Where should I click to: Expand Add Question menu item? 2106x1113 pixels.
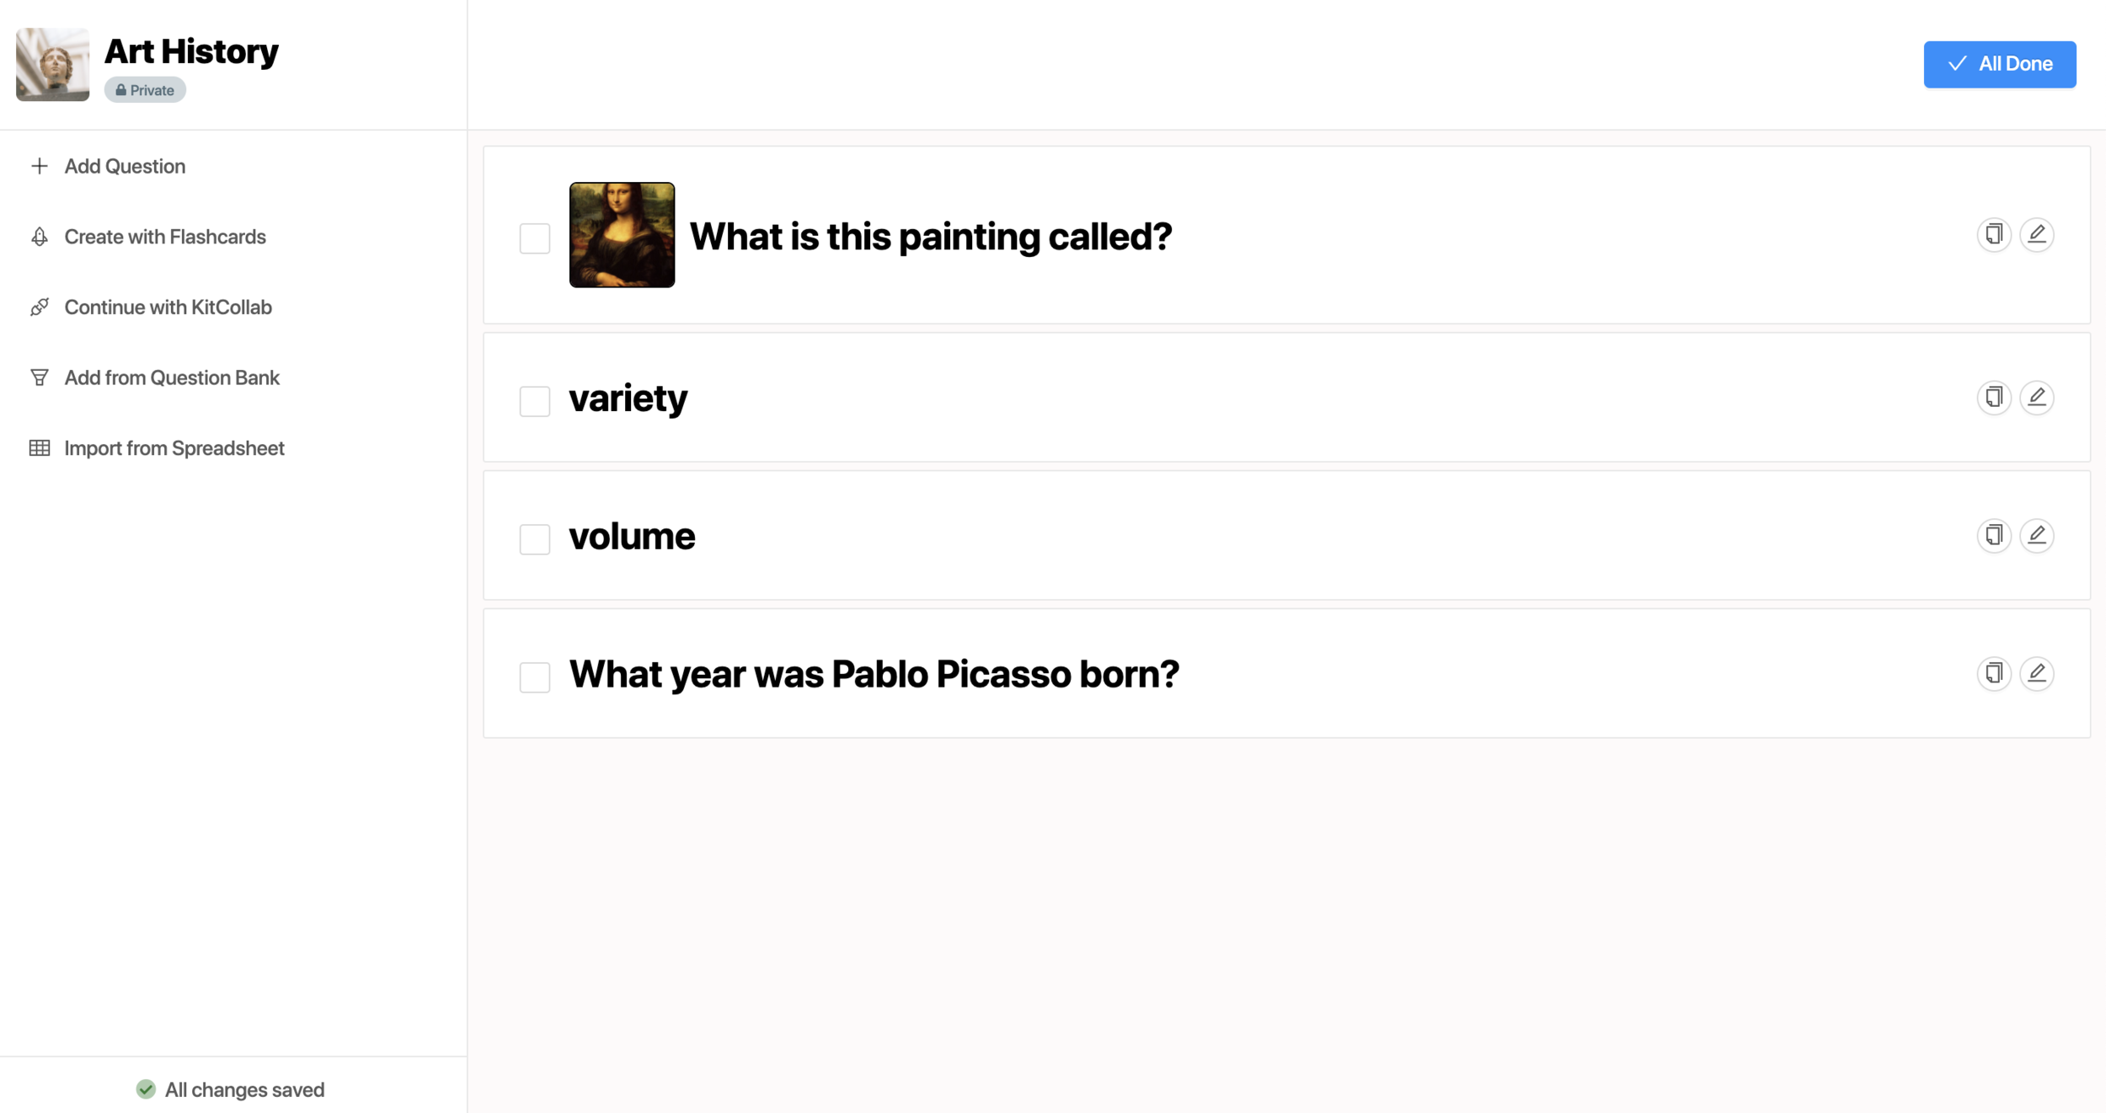[x=126, y=166]
